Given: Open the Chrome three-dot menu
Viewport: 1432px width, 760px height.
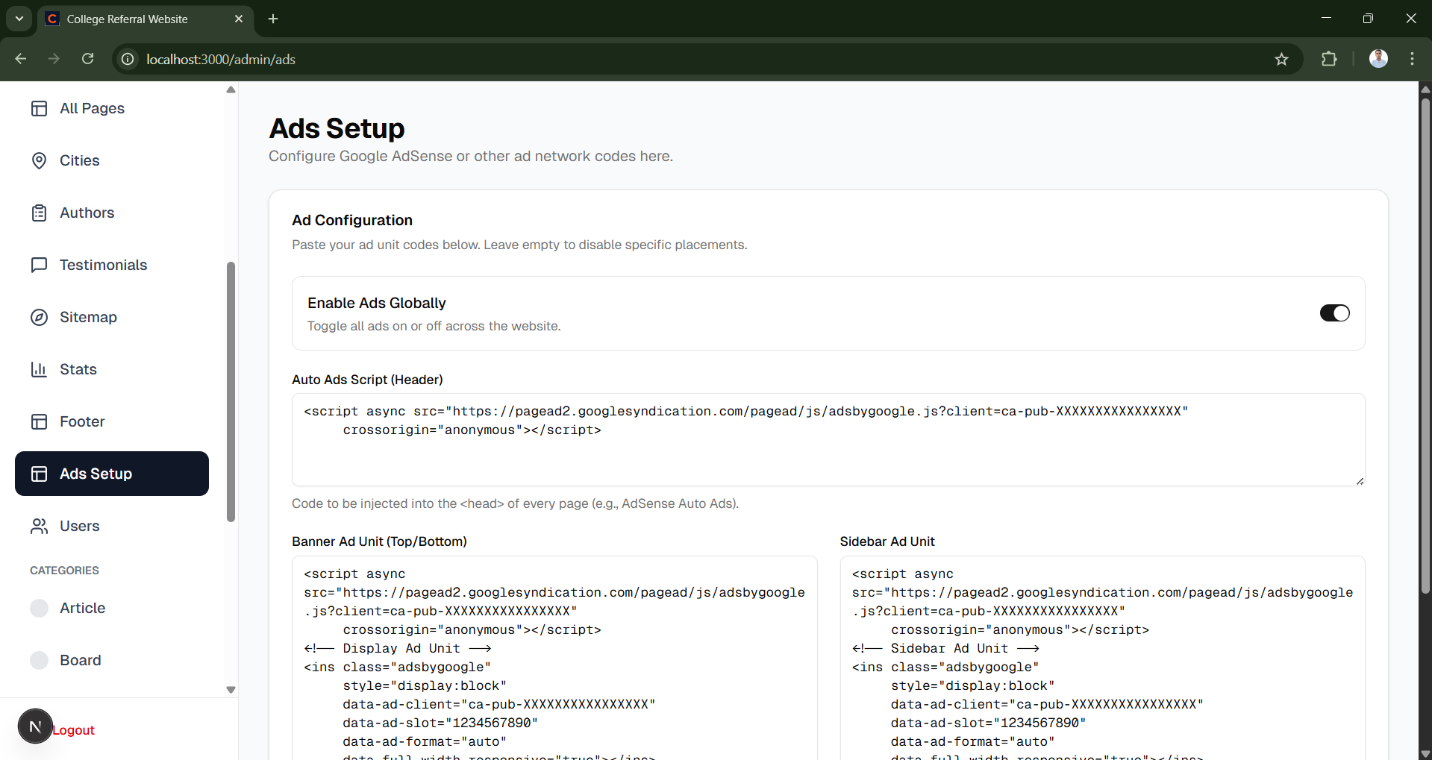Looking at the screenshot, I should [x=1412, y=60].
